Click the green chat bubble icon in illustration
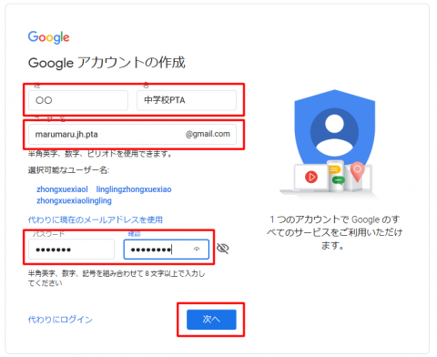Image resolution: width=437 pixels, height=357 pixels. point(338,180)
